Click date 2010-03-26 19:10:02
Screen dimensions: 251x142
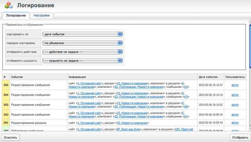click(211, 105)
